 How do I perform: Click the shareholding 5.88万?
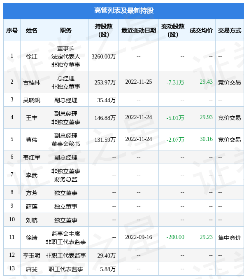(108, 269)
